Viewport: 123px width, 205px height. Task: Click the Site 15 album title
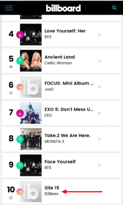click(52, 188)
